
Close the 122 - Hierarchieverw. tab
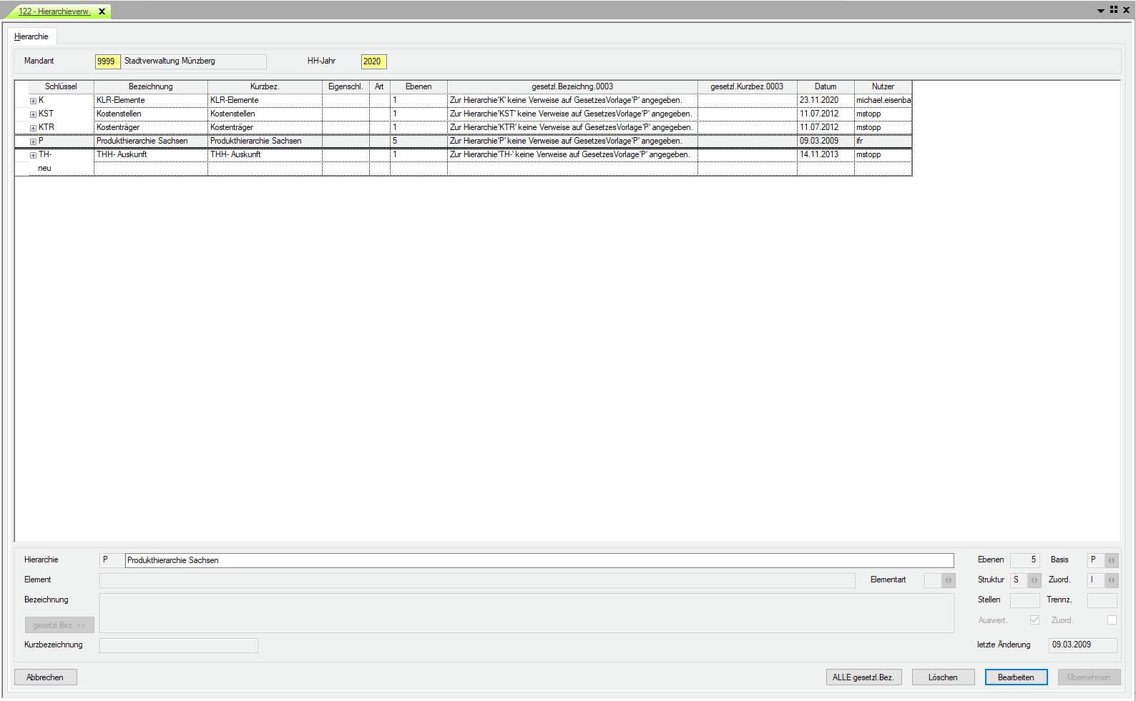click(x=102, y=11)
